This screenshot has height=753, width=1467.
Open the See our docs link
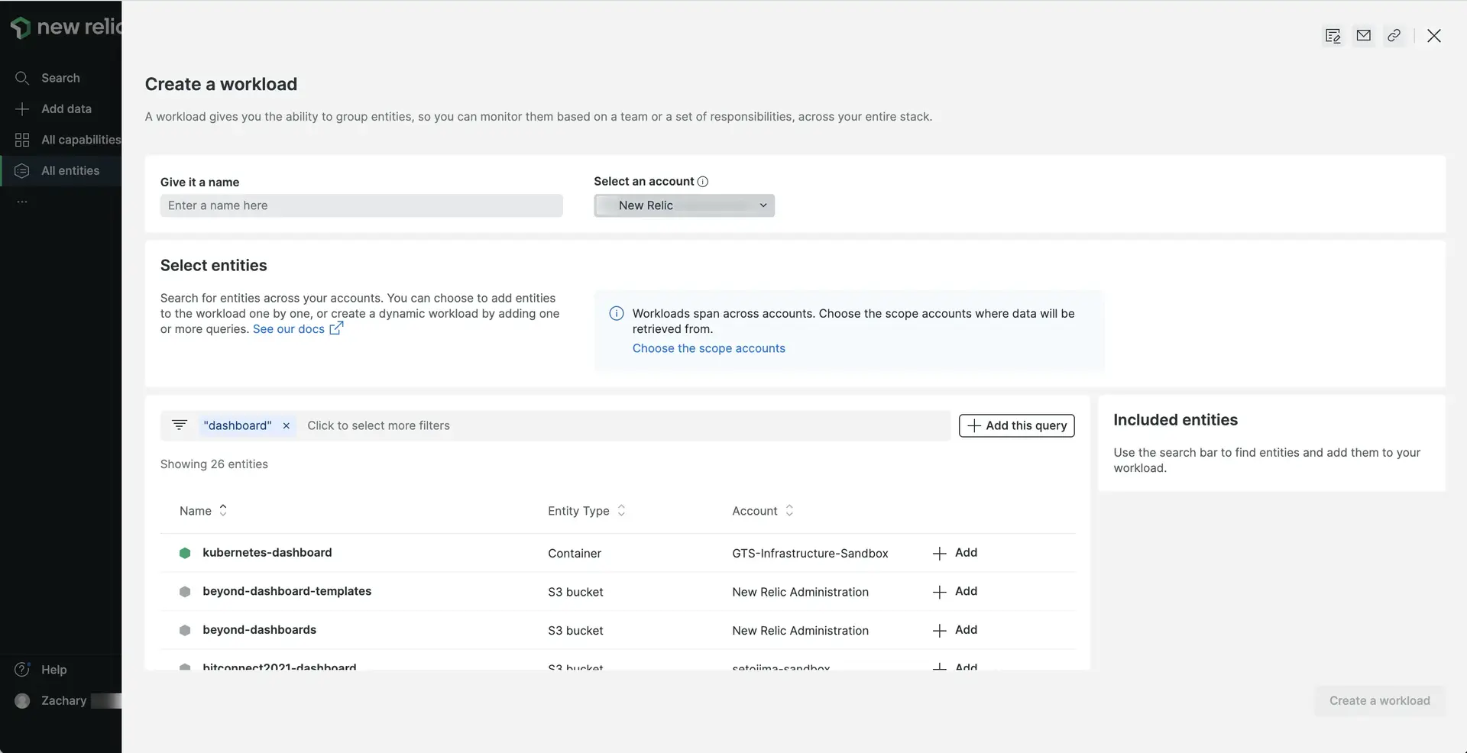tap(289, 329)
